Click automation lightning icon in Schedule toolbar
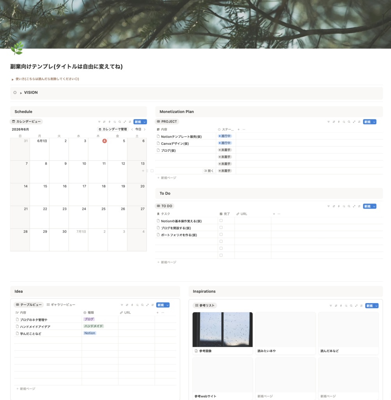Screen dimensions: 391x400 pyautogui.click(x=109, y=122)
